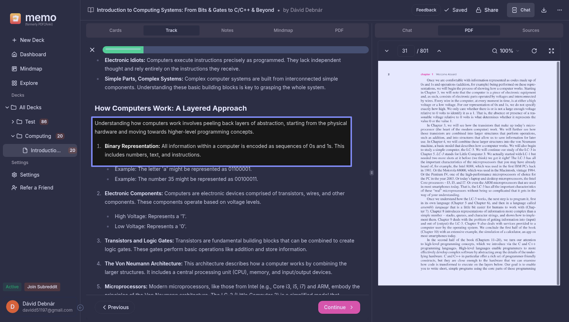Screen dimensions: 569x322
Task: Toggle the Chat panel button
Action: click(x=521, y=10)
